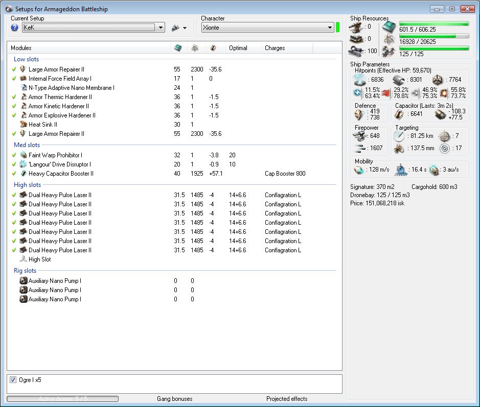The width and height of the screenshot is (480, 407).
Task: Click the Faint Warp Prohibitor I icon
Action: coord(23,155)
